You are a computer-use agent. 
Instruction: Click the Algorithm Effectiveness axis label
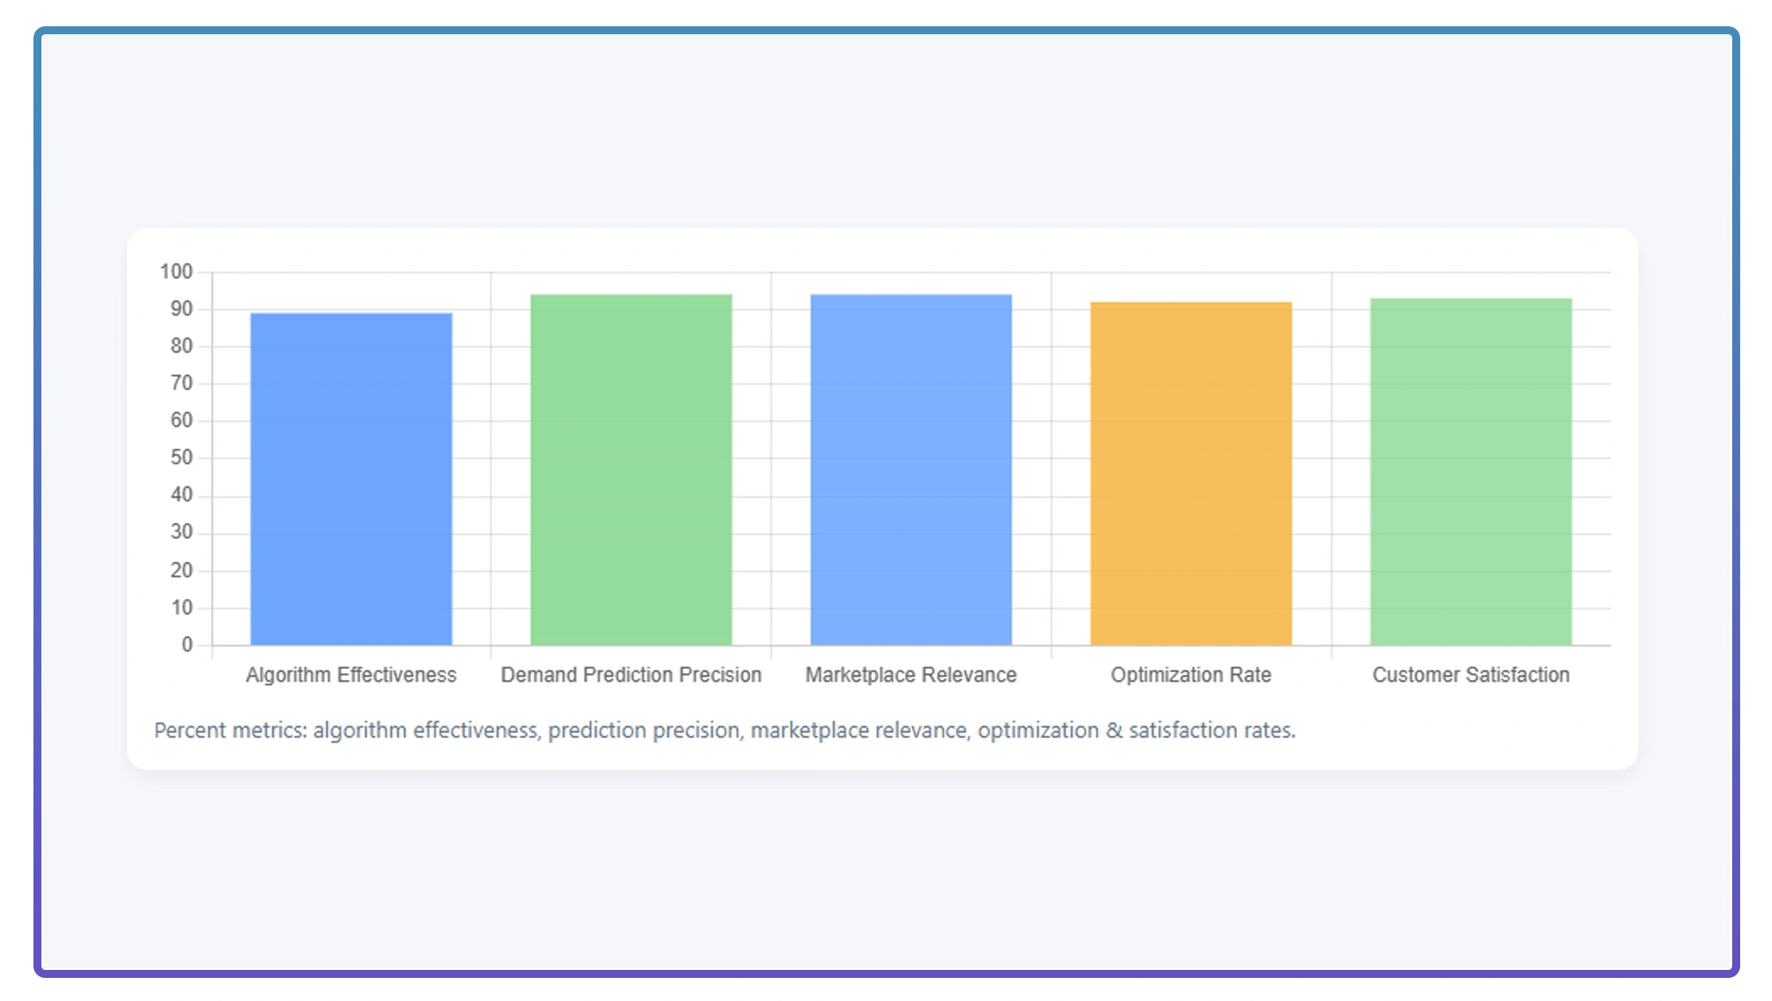pos(351,675)
